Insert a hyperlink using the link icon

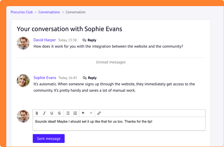point(99,113)
